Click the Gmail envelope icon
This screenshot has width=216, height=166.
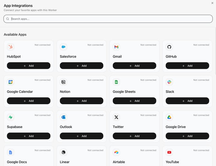click(x=116, y=47)
